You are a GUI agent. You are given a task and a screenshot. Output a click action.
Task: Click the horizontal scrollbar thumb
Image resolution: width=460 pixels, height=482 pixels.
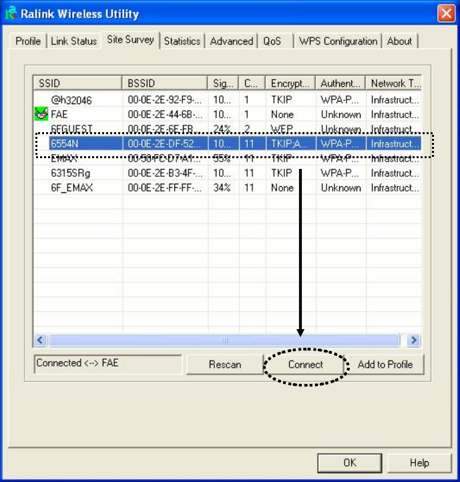(x=224, y=340)
